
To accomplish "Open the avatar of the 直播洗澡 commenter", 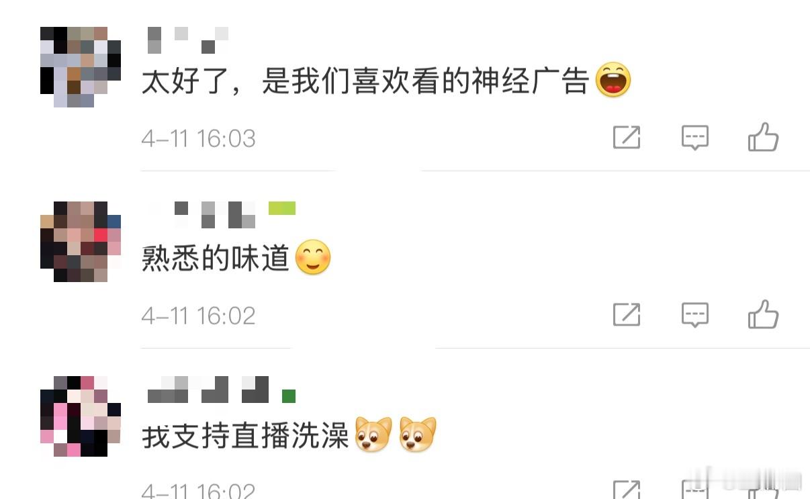I will point(81,416).
